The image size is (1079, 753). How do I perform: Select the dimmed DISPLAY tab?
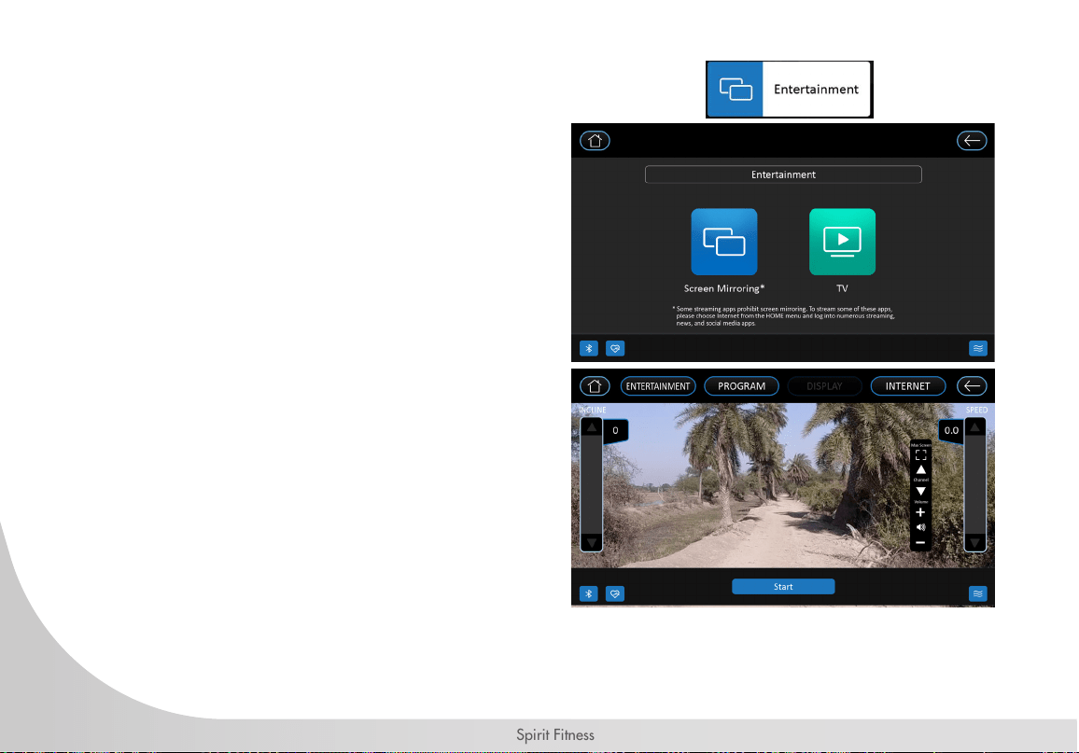point(824,385)
